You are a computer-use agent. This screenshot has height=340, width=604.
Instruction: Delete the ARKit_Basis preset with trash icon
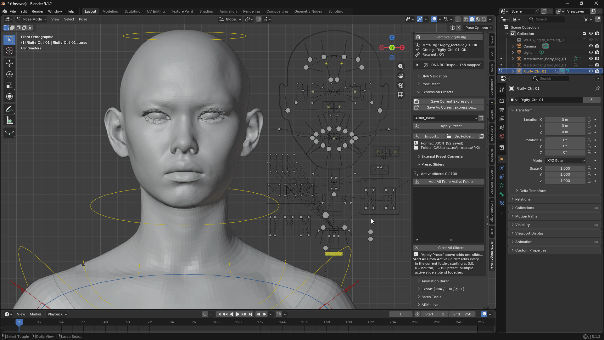point(481,118)
